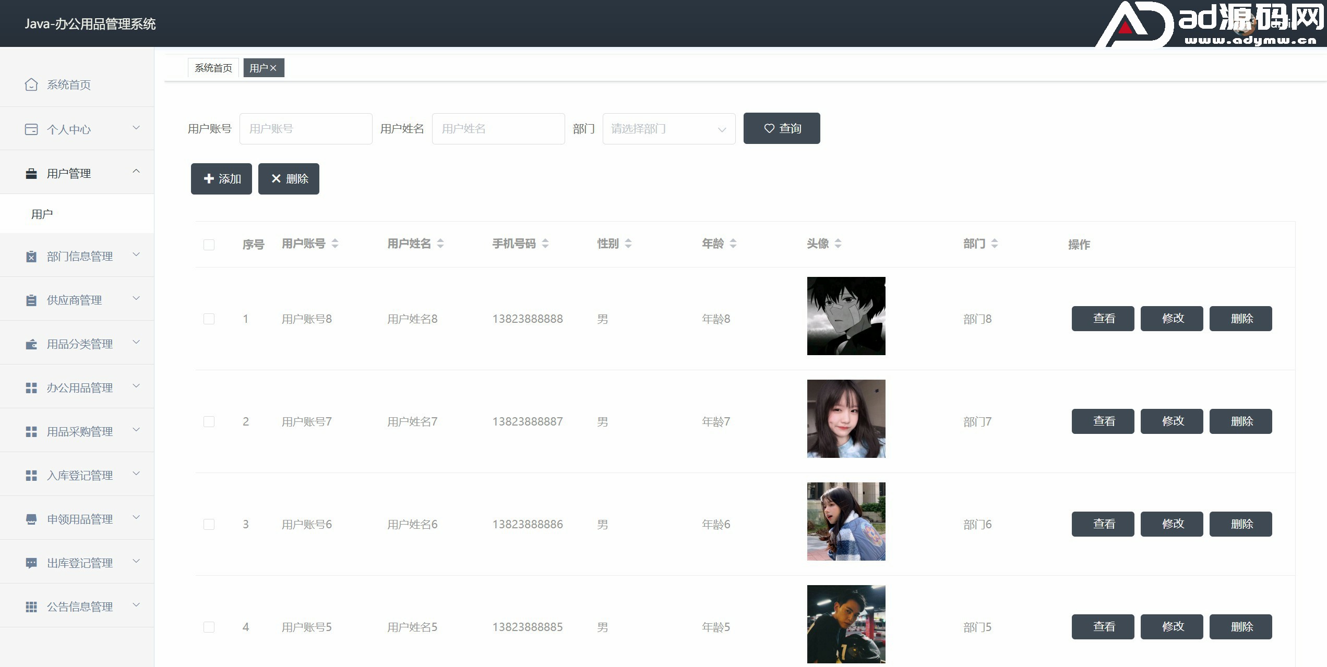This screenshot has width=1327, height=667.
Task: Close the 用户 tab with X
Action: tap(273, 68)
